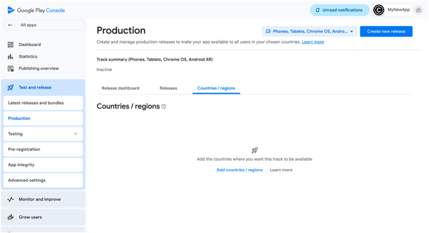Open App integrity page
Image resolution: width=429 pixels, height=233 pixels.
point(44,165)
